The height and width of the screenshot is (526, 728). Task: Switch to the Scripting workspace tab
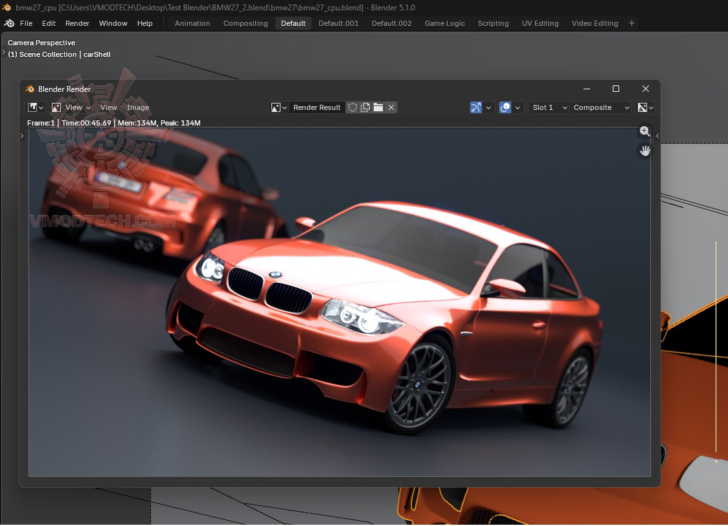coord(493,23)
